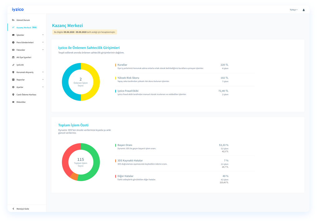The image size is (317, 222).
Task: Click the Menüyü Gizle button
Action: point(27,209)
